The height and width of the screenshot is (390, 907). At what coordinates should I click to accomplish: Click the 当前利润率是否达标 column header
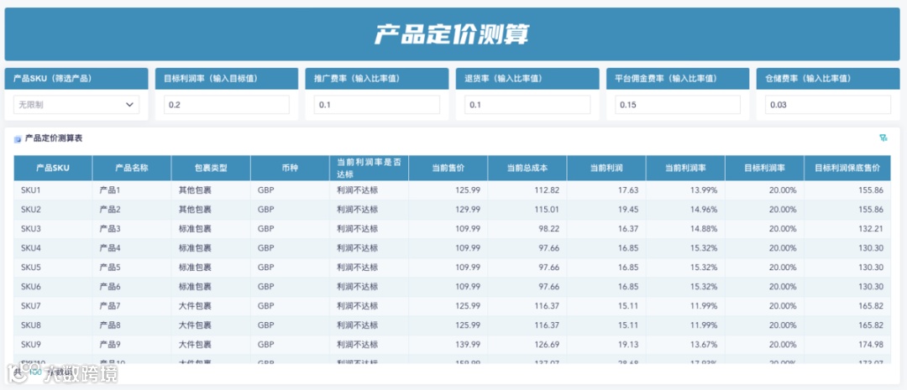[369, 168]
